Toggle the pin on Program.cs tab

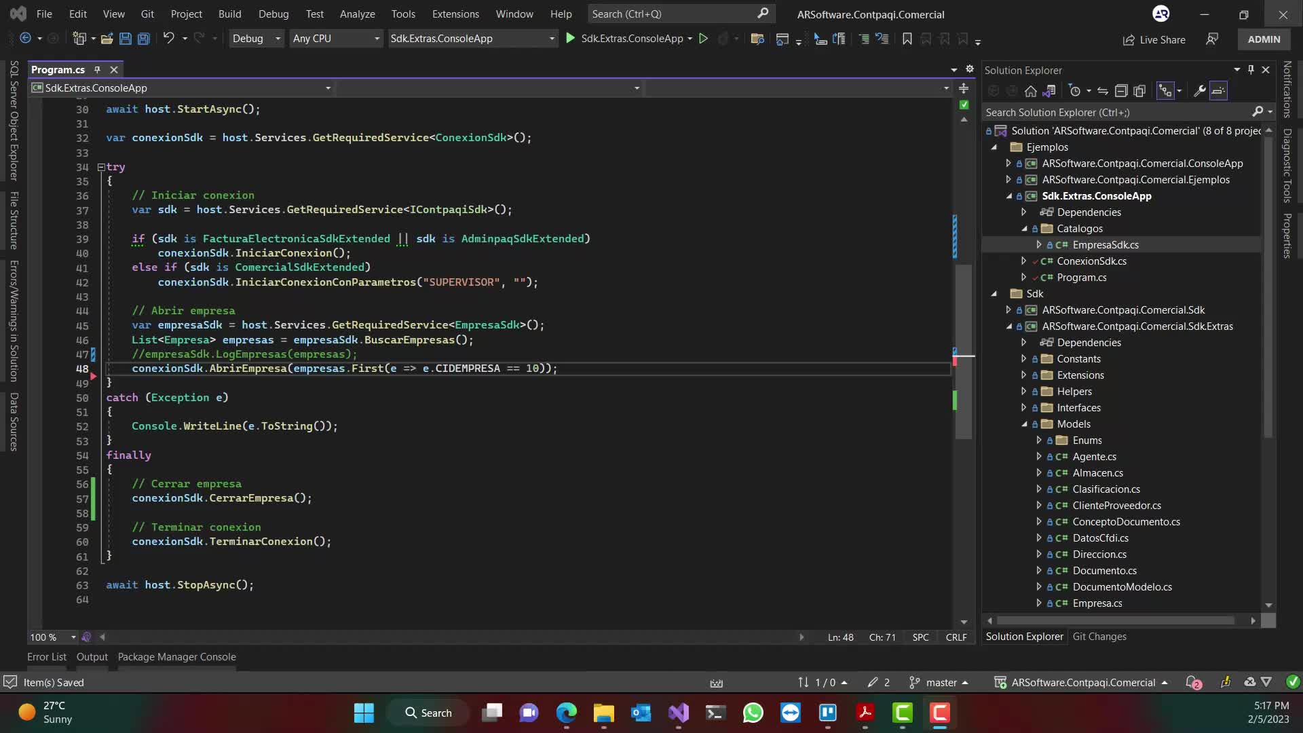pos(97,70)
